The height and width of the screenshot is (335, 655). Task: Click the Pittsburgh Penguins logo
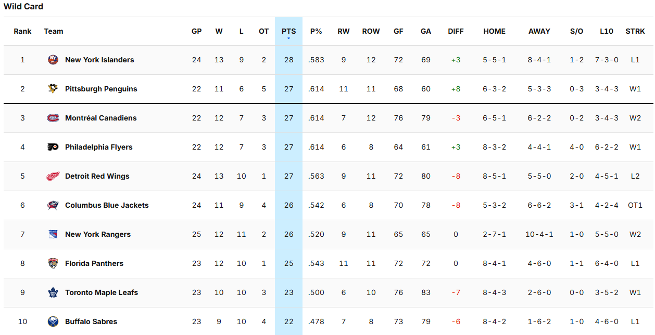coord(53,89)
